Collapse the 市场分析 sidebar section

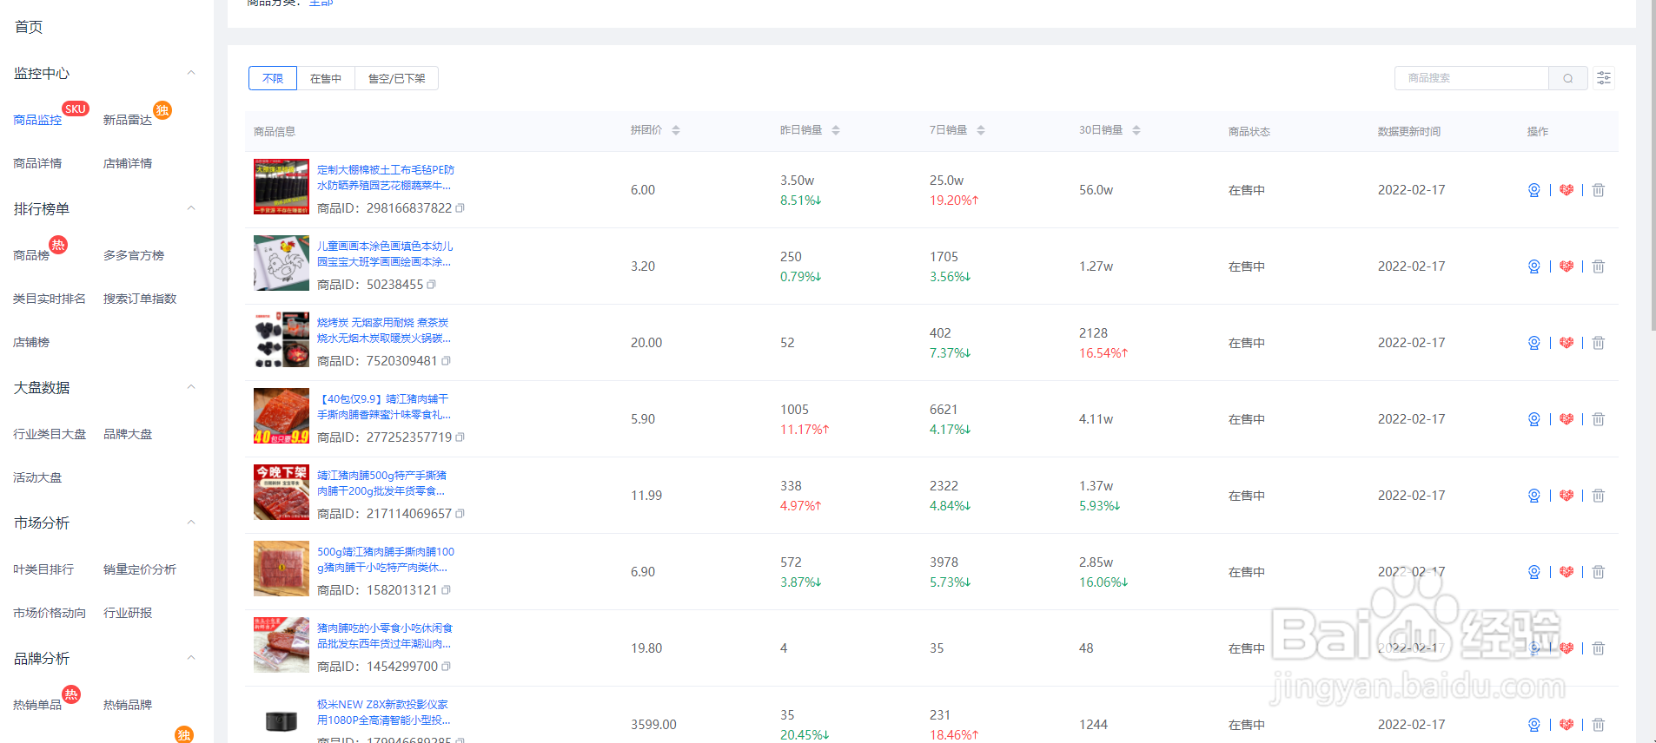tap(191, 523)
